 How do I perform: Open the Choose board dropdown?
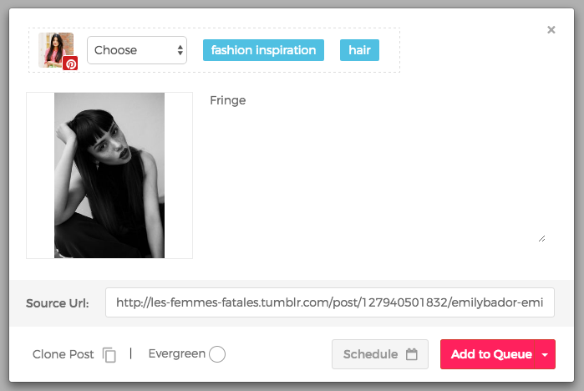click(137, 50)
